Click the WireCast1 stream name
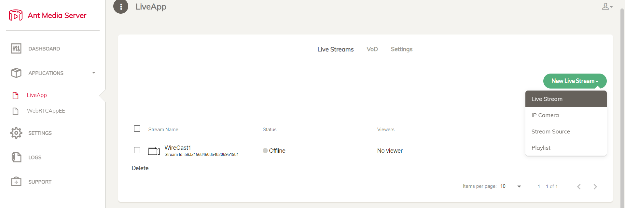 pyautogui.click(x=178, y=148)
